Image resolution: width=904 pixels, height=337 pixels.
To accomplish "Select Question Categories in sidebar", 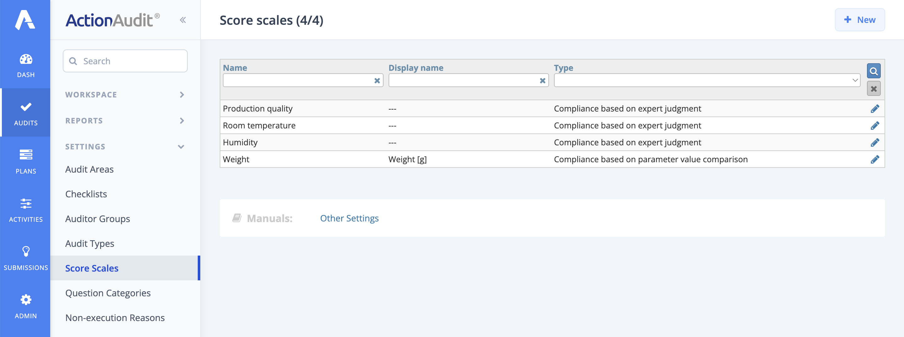I will tap(108, 293).
